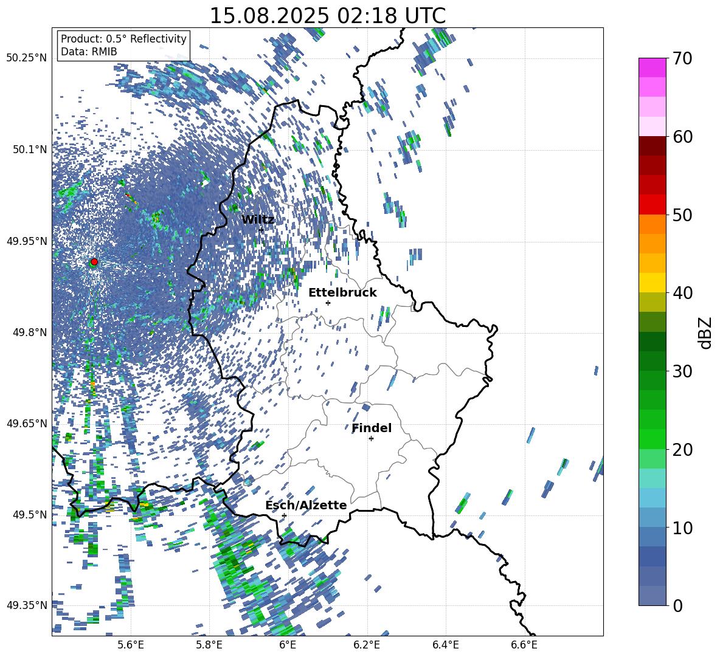720x657 pixels.
Task: Click the yellow colorbar swatch above 40
Action: tap(652, 282)
